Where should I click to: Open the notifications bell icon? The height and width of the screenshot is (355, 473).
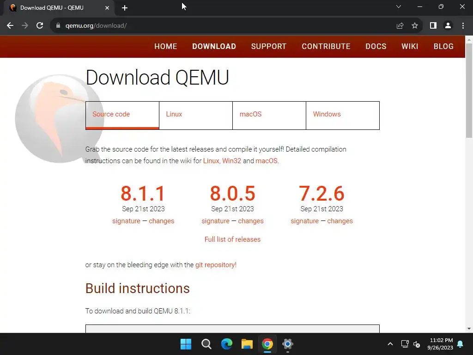tap(461, 344)
